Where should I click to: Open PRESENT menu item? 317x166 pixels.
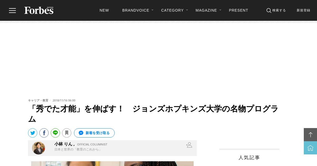[x=239, y=10]
